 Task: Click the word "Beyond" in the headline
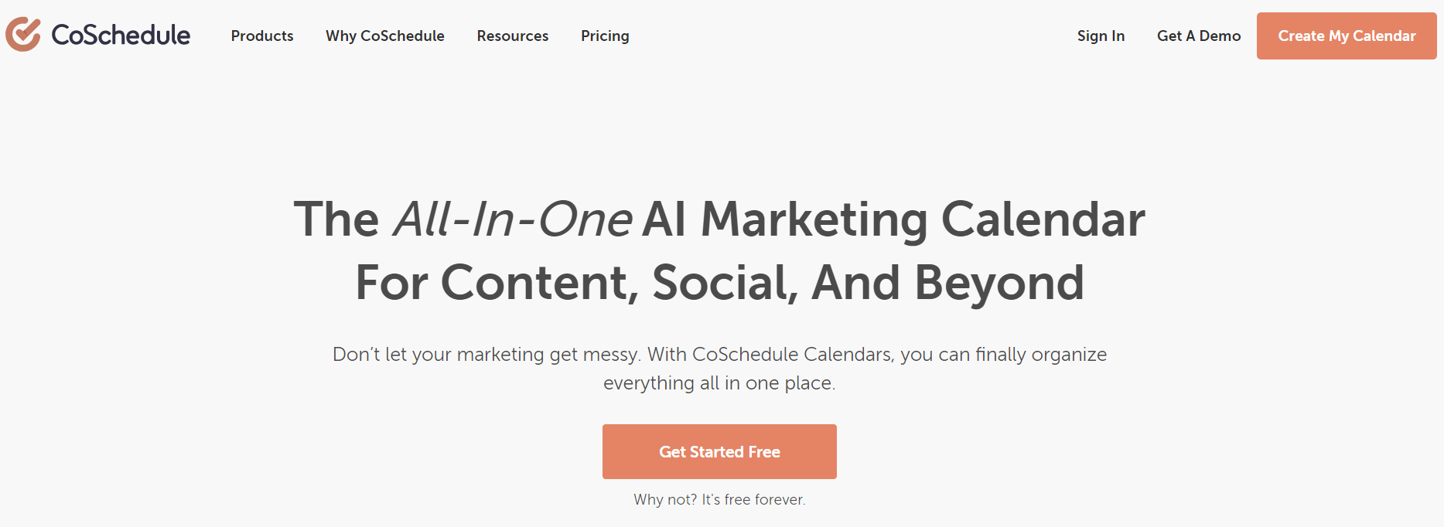(999, 283)
